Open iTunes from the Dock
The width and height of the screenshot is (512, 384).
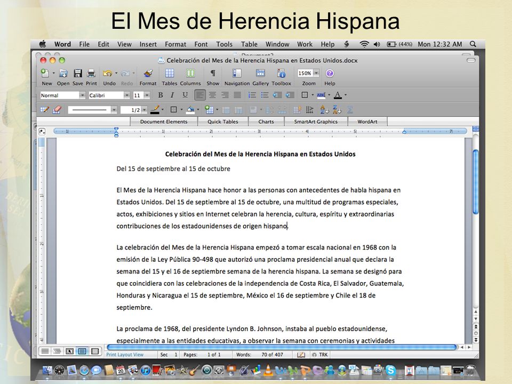pos(146,370)
